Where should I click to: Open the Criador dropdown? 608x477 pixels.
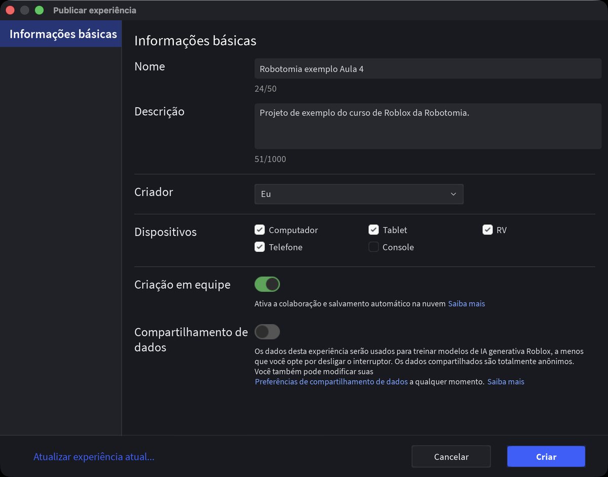[359, 194]
